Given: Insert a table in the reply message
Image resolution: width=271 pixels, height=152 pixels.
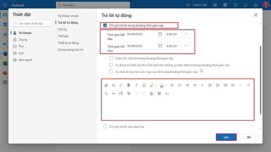Looking at the screenshot, I should pyautogui.click(x=159, y=94).
